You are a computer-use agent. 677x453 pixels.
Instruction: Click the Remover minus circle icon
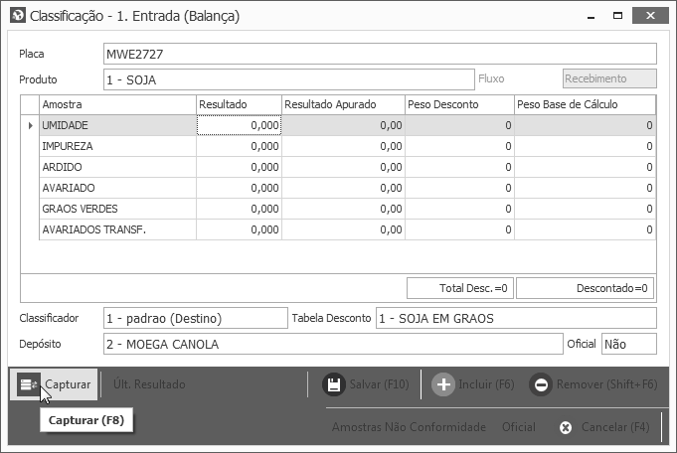click(541, 384)
